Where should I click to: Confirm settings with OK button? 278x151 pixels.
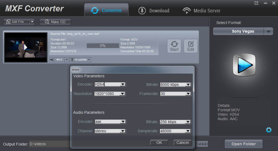point(159,143)
